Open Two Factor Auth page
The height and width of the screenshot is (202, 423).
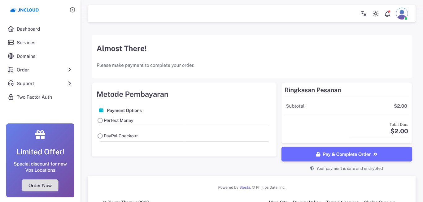coord(34,97)
